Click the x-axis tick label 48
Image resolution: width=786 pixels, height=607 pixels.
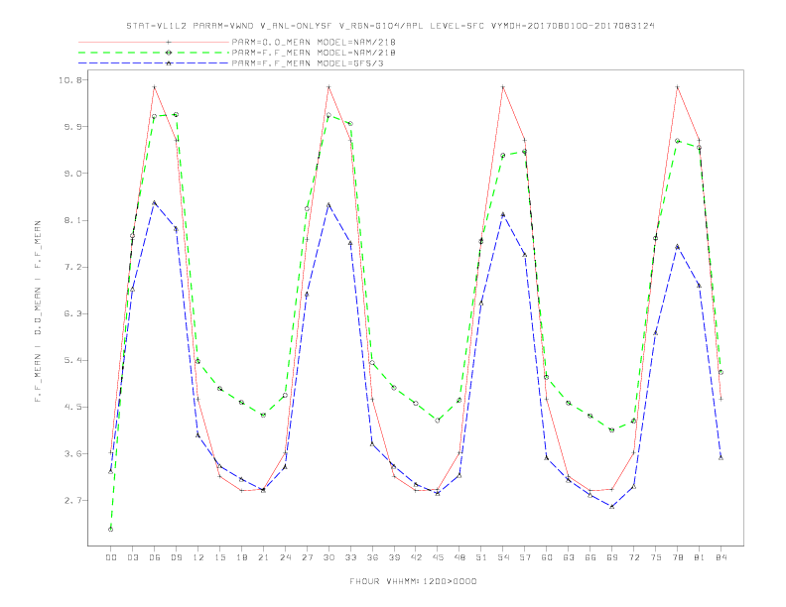[459, 557]
